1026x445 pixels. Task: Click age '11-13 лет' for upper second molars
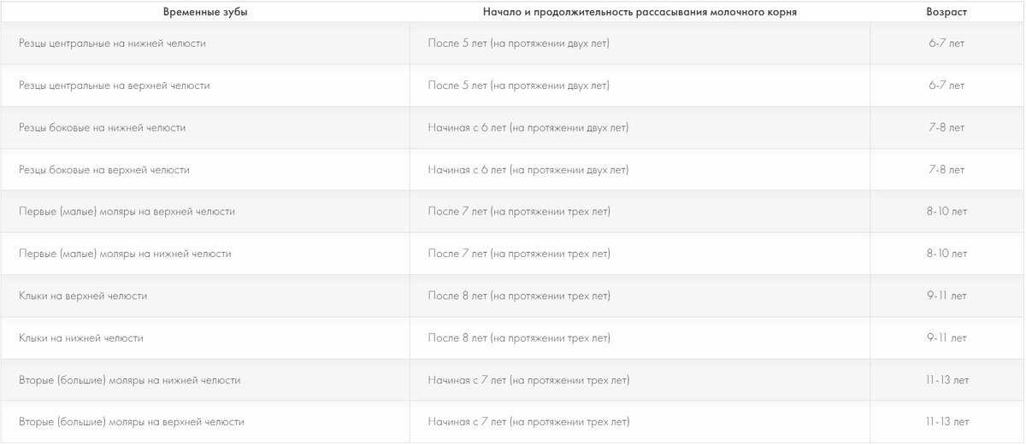(x=946, y=422)
